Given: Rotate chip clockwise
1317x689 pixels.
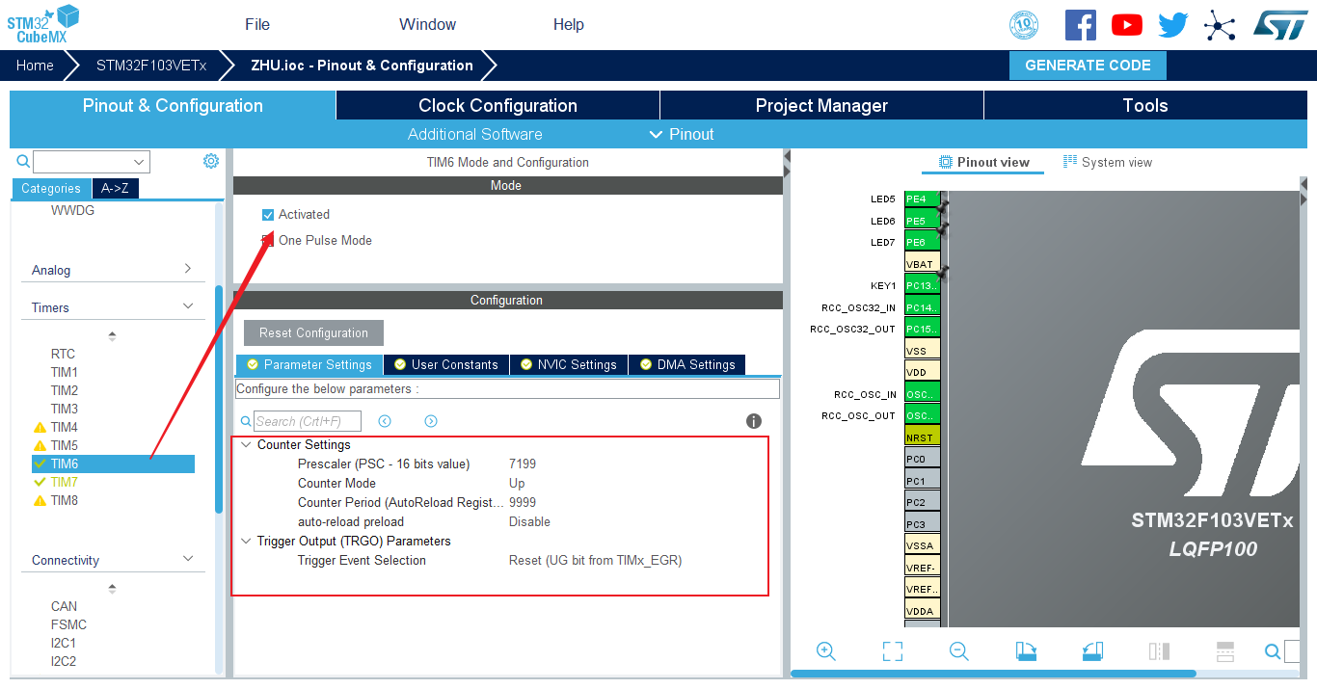Looking at the screenshot, I should [1026, 651].
